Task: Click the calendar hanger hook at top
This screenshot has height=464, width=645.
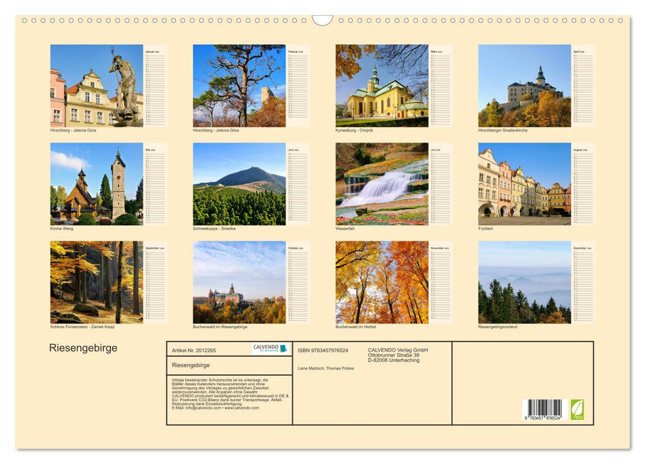Action: [x=322, y=19]
